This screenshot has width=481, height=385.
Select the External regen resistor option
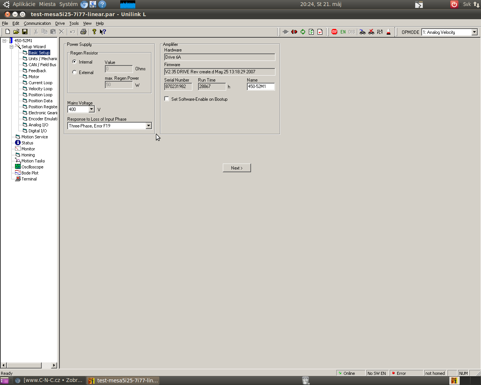74,72
